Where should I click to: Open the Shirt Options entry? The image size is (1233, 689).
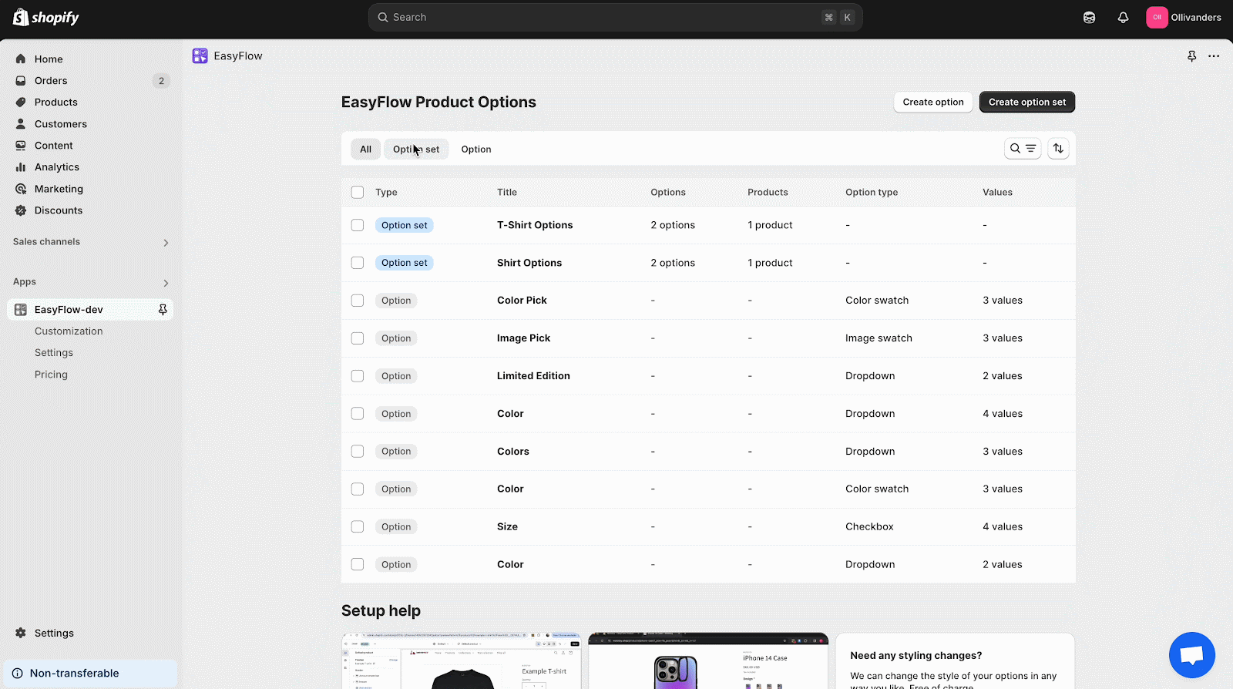[x=529, y=263]
